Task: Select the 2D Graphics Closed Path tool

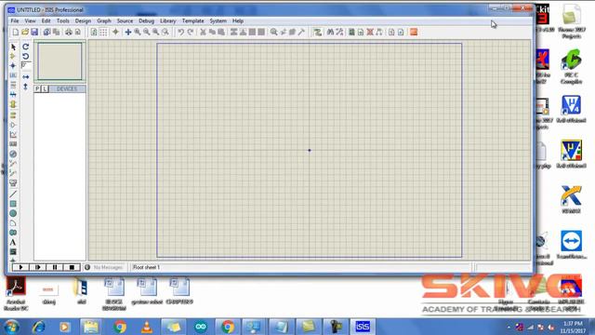Action: click(x=13, y=233)
